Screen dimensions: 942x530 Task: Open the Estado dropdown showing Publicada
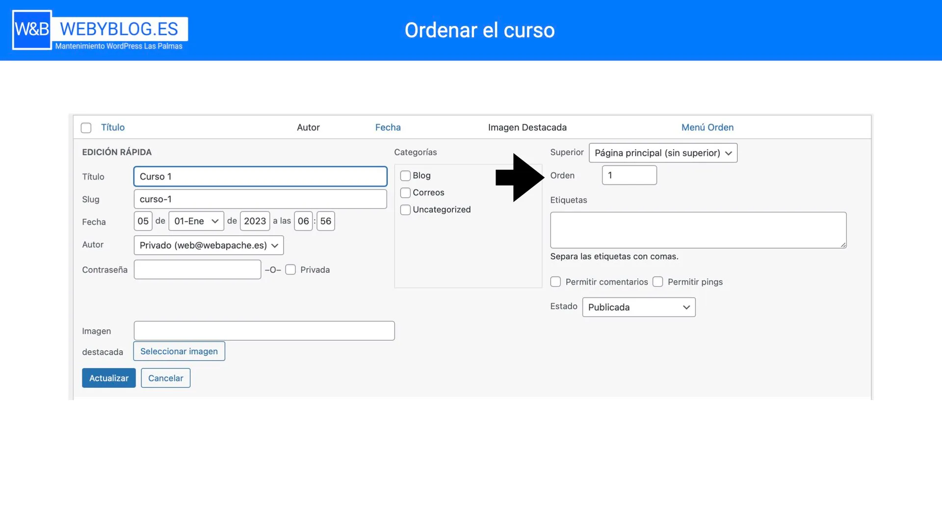(x=638, y=307)
